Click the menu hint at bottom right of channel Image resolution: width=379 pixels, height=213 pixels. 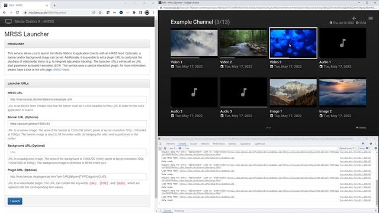click(361, 128)
